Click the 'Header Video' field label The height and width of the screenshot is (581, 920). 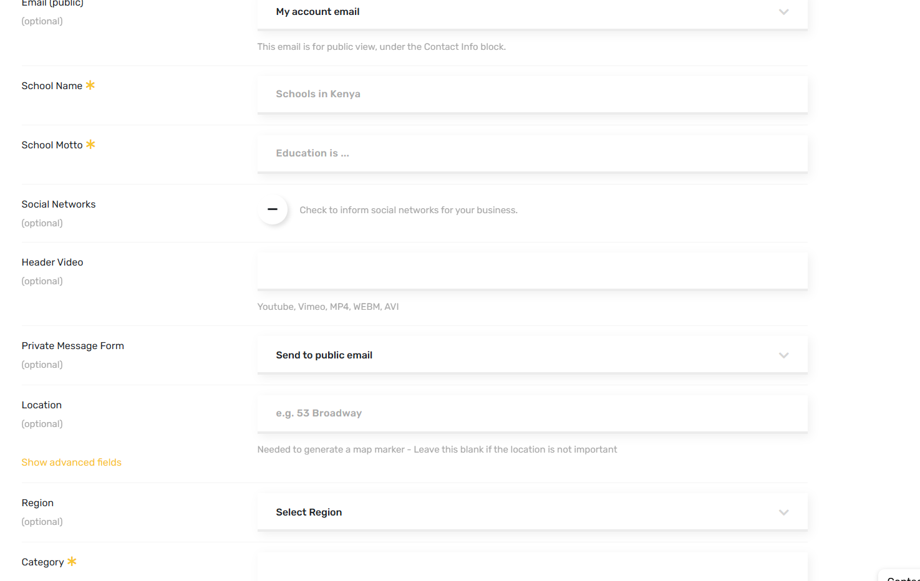[52, 262]
